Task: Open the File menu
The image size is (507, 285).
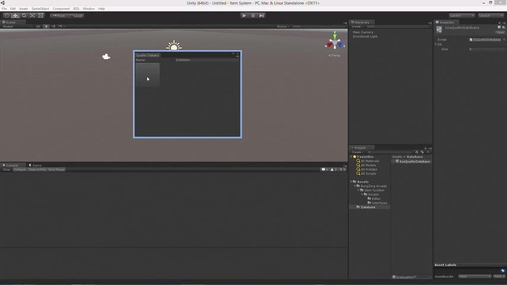Action: coord(4,9)
